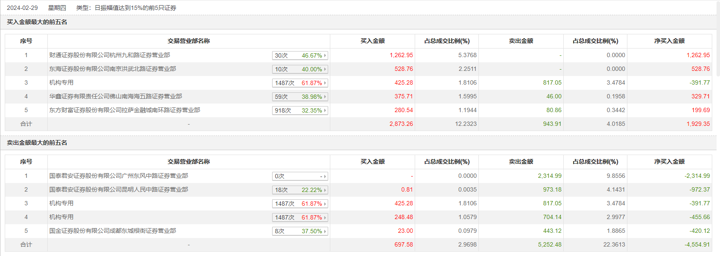Click the 买入金额最大的前五名 section heading

click(37, 22)
